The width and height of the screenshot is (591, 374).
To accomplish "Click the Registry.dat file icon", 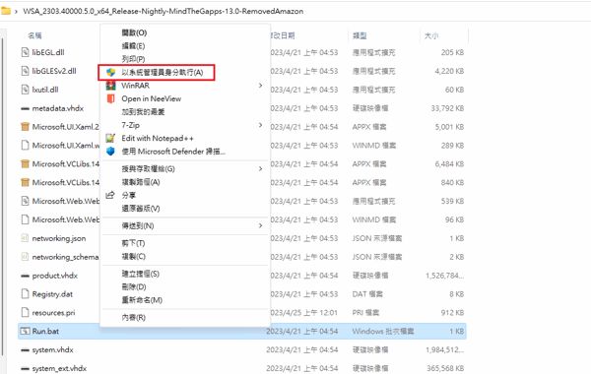I will 25,293.
